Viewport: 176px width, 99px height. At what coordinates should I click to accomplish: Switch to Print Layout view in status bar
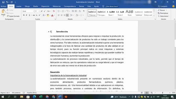(x=147, y=93)
